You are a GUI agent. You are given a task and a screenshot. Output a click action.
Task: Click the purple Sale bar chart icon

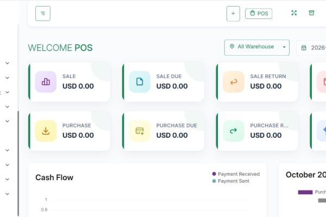coord(46,82)
